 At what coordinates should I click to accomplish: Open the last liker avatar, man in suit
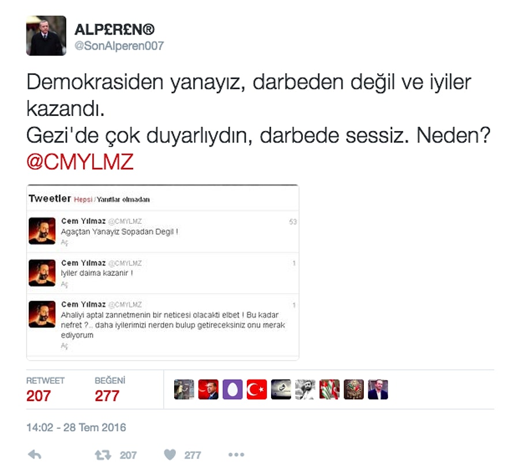tap(378, 389)
